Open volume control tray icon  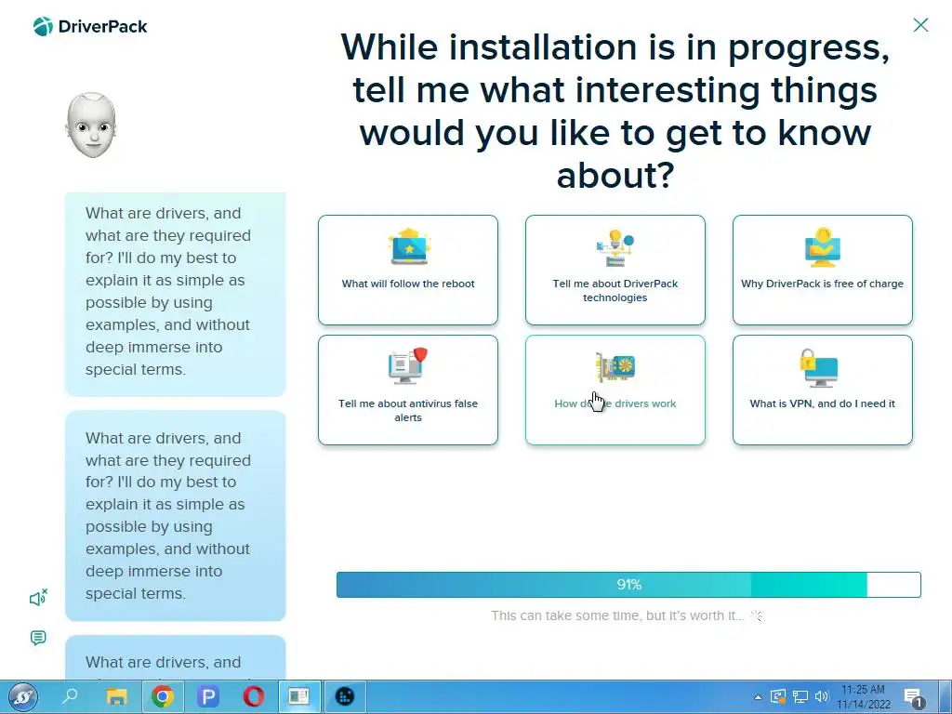tap(822, 696)
